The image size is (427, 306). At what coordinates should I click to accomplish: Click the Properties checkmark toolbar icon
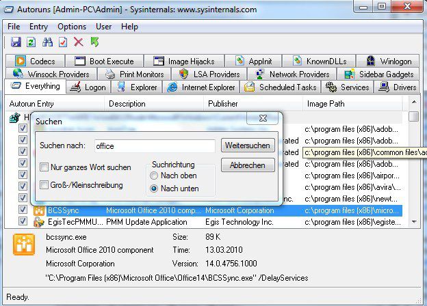[63, 42]
